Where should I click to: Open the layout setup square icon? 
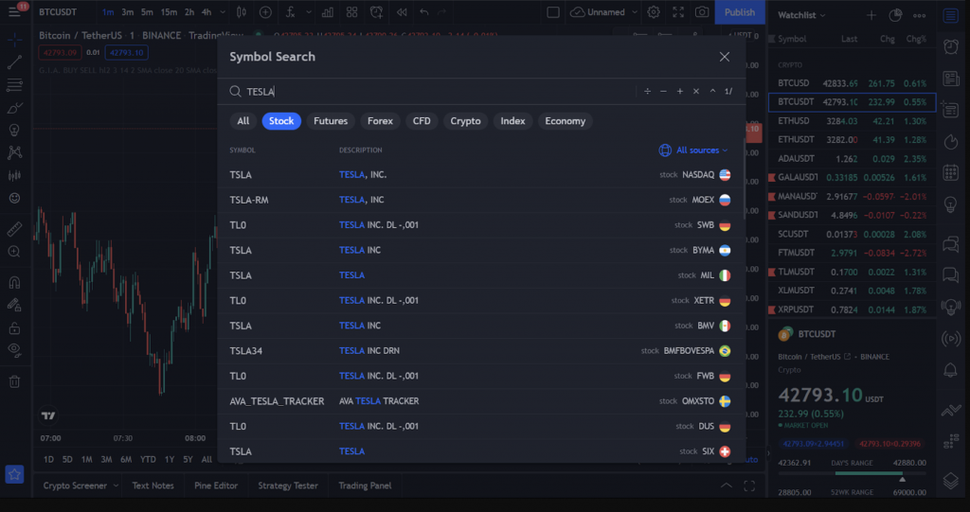[x=553, y=11]
